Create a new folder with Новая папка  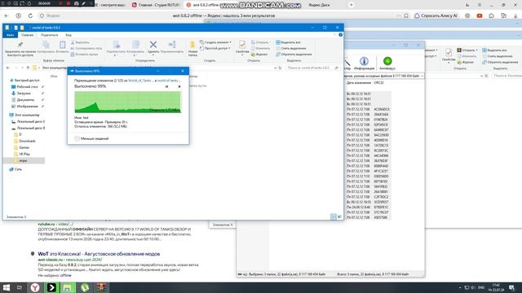coord(192,49)
